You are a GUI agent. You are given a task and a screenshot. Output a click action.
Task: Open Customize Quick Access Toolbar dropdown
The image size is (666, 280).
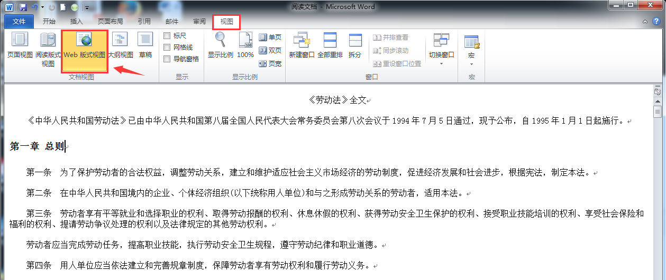point(86,7)
